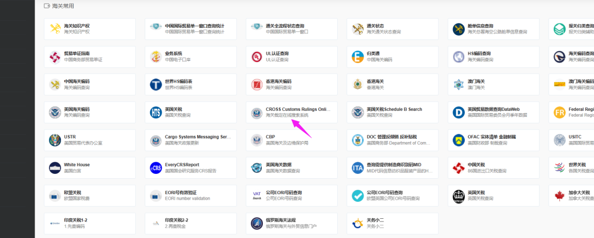594x238 pixels.
Task: Click the 澳门海关 star emblem icon
Action: (x=459, y=84)
